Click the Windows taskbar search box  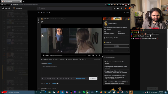21,92
